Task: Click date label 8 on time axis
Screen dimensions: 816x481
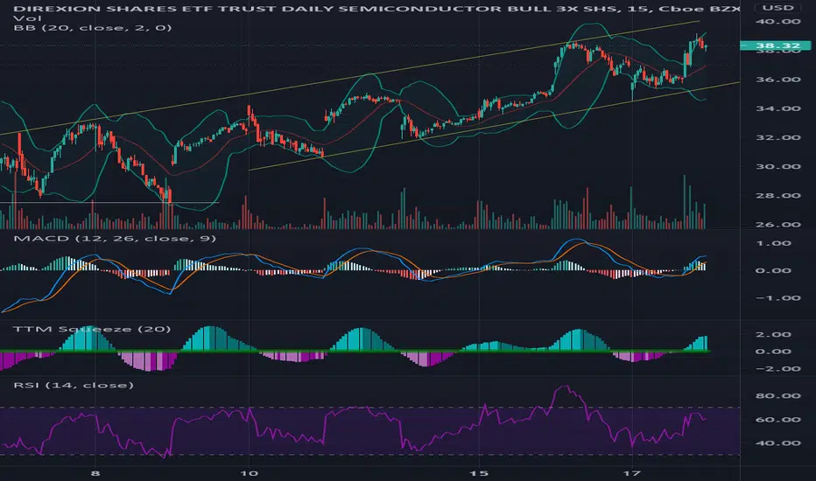Action: click(x=95, y=473)
